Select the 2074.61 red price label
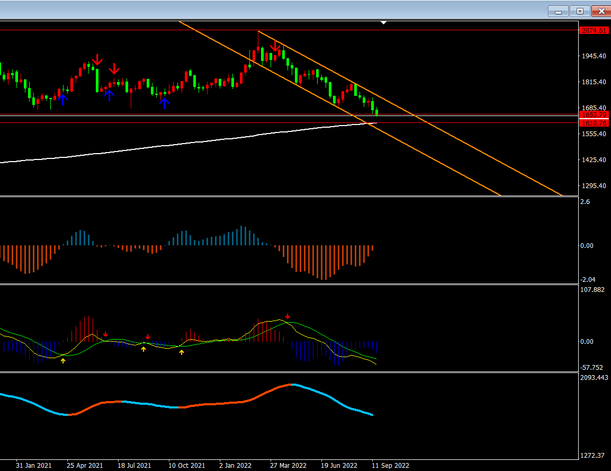Viewport: 611px width, 471px height. 594,30
